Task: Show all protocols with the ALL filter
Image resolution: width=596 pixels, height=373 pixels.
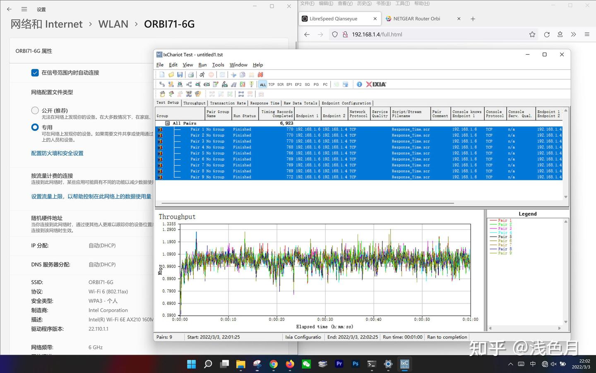Action: (x=263, y=84)
